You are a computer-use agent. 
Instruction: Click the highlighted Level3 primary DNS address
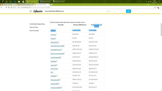(76, 30)
